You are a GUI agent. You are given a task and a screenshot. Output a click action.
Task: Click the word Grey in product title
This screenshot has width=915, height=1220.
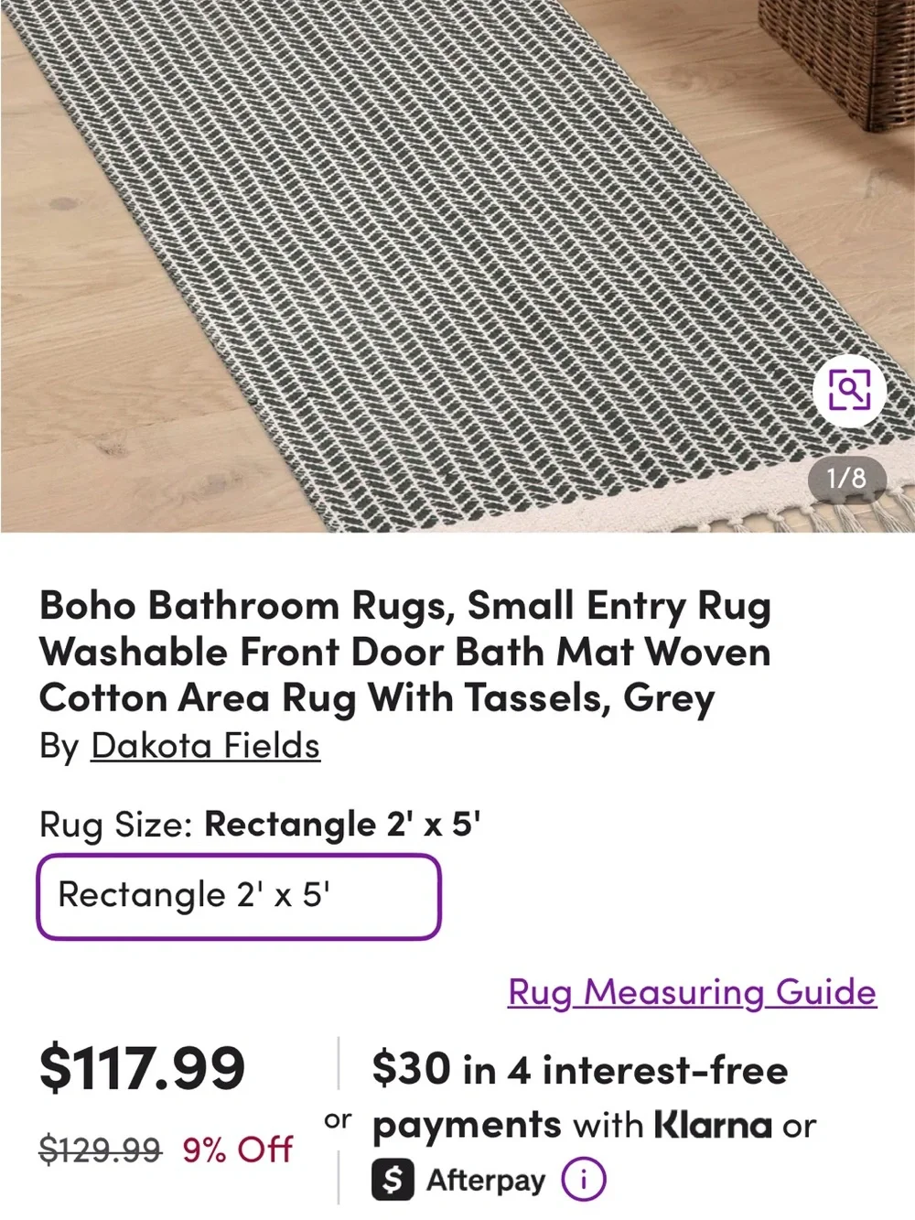pos(668,698)
